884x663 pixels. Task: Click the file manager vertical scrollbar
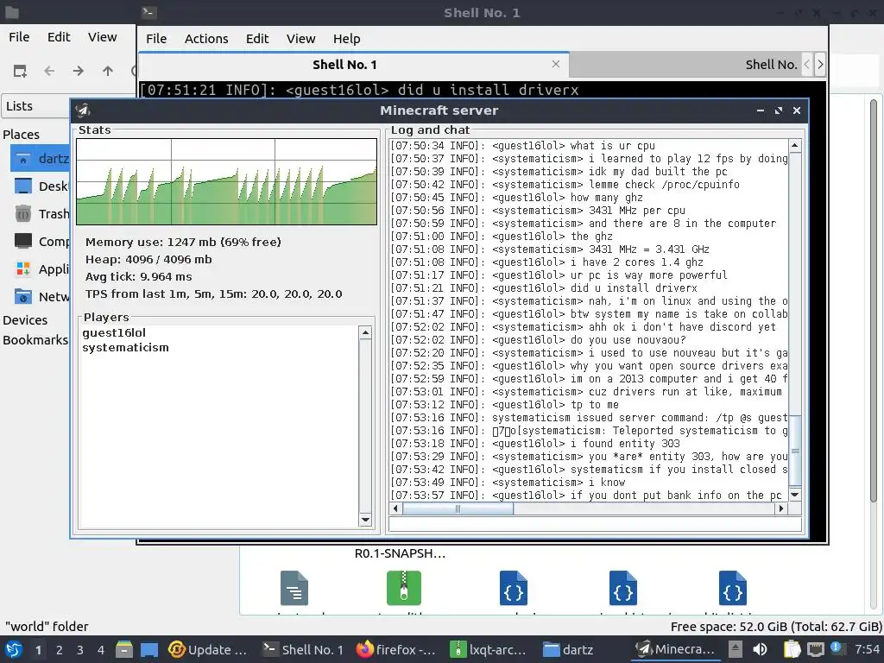(873, 299)
